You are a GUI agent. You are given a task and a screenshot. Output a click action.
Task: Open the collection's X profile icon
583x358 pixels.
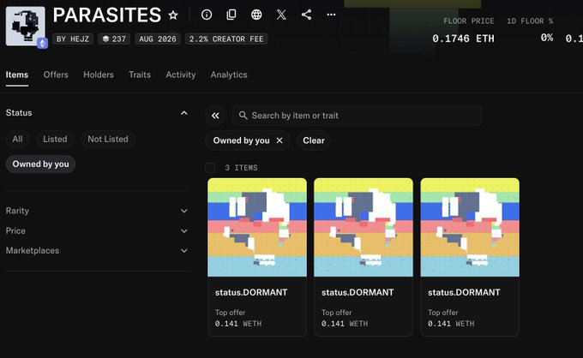[281, 15]
